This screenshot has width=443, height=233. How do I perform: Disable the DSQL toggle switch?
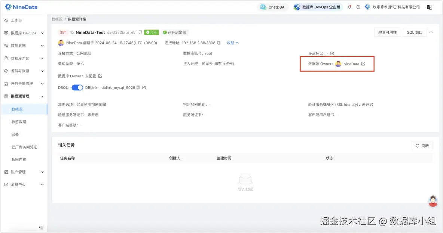coord(77,87)
